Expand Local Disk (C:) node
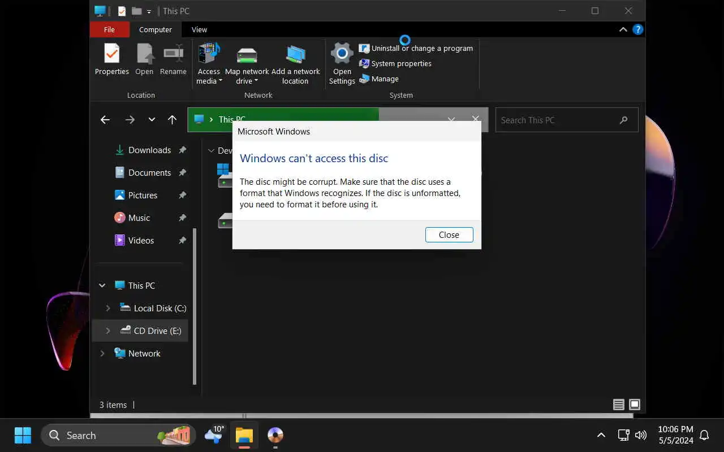Screen dimensions: 724x452 point(107,308)
